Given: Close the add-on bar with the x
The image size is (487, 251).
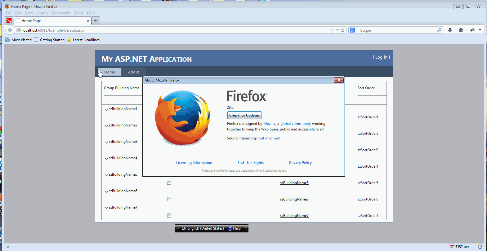Looking at the screenshot, I should pyautogui.click(x=8, y=247).
